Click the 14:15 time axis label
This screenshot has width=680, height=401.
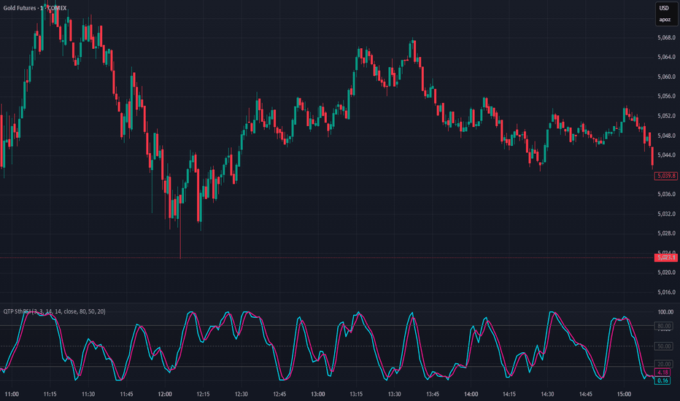click(x=509, y=394)
